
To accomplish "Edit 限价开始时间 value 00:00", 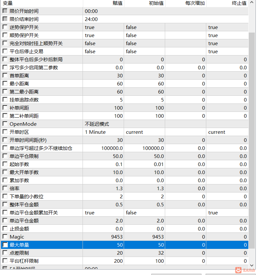I will (x=165, y=11).
